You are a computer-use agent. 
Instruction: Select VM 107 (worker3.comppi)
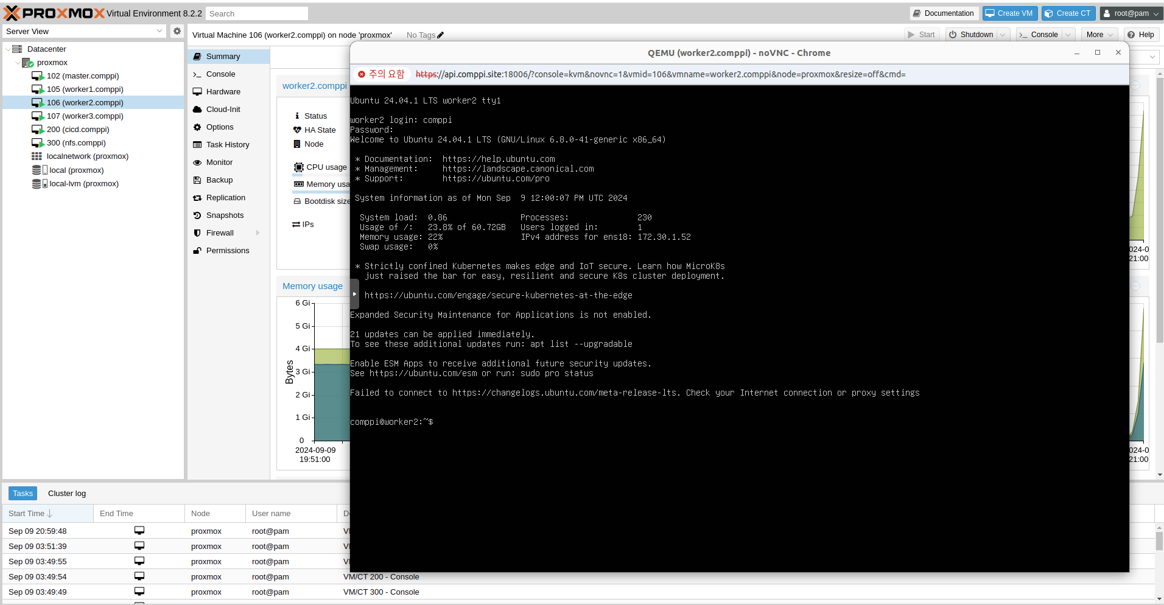[85, 116]
